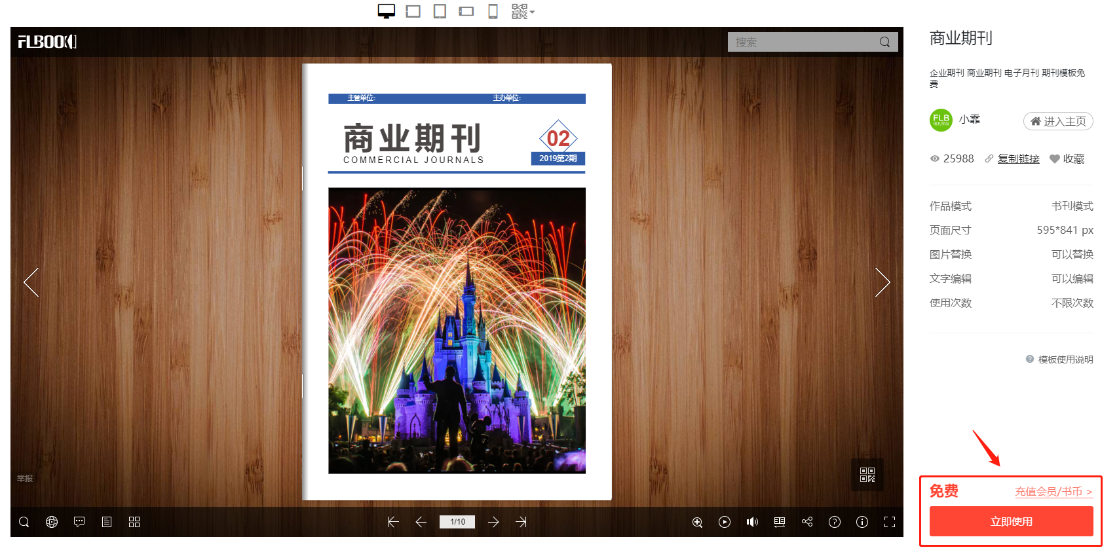
Task: Click 商业期刊 title heading
Action: 960,39
